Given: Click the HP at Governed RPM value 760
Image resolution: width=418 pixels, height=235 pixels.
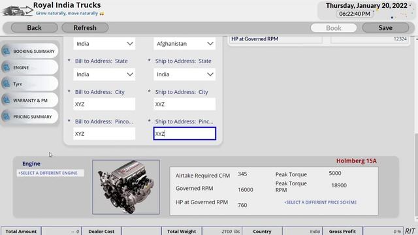Looking at the screenshot, I should tap(242, 205).
